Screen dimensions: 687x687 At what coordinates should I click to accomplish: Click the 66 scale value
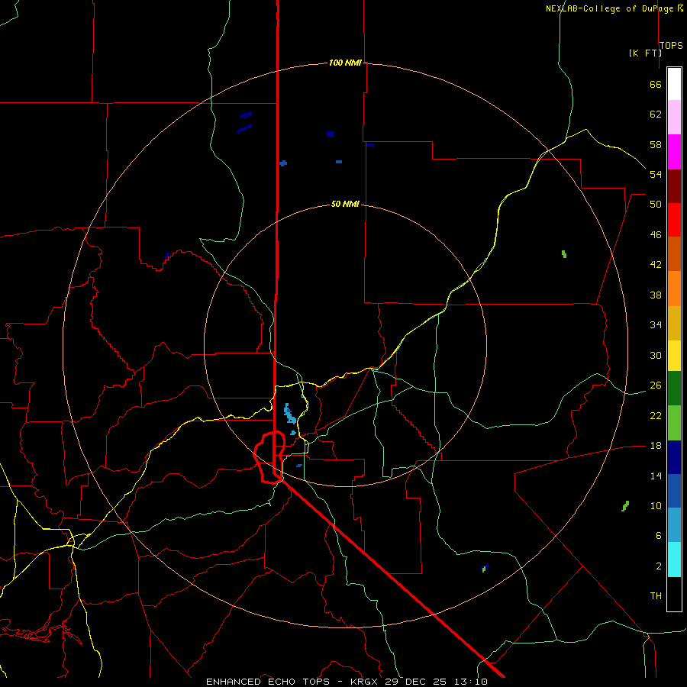tap(656, 84)
